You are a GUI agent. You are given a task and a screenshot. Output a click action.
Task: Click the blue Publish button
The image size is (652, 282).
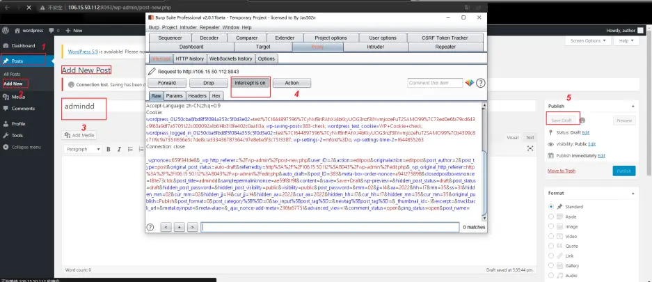click(x=623, y=171)
